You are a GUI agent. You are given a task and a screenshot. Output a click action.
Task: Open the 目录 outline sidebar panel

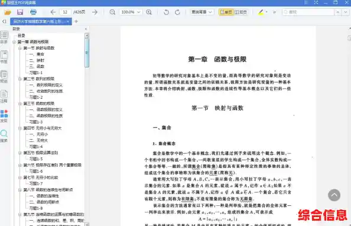(x=4, y=37)
